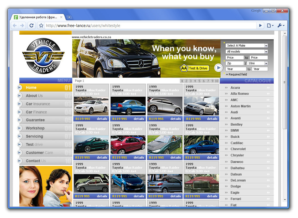
Task: Open the 10mi distance dropdown
Action: coord(257,63)
